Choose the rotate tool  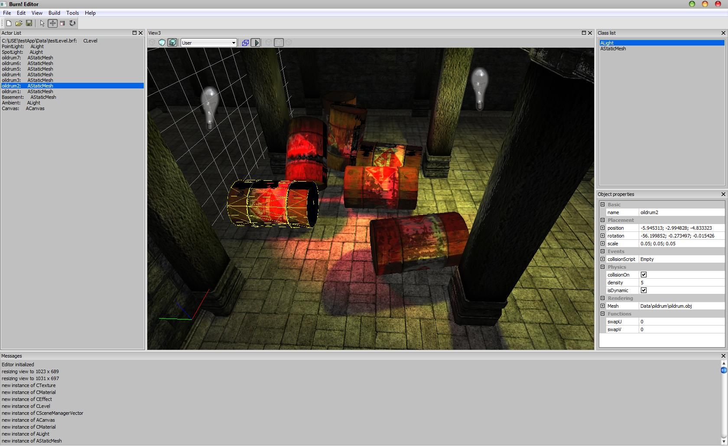pos(72,23)
